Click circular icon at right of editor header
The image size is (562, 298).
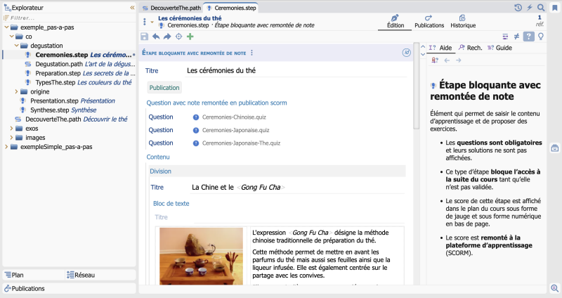(x=407, y=53)
